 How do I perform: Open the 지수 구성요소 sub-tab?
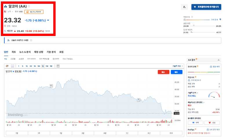pyautogui.click(x=67, y=59)
